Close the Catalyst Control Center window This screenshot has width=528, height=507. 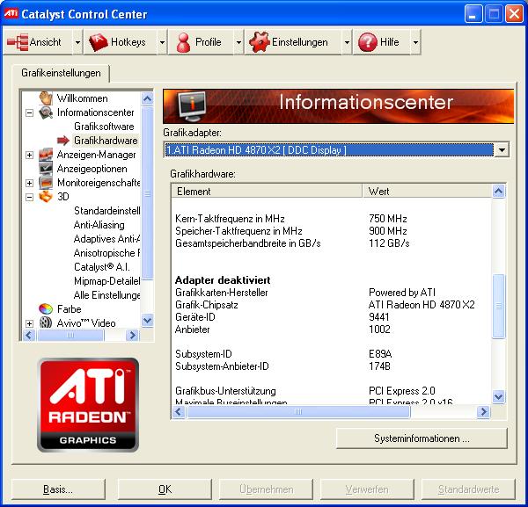514,14
